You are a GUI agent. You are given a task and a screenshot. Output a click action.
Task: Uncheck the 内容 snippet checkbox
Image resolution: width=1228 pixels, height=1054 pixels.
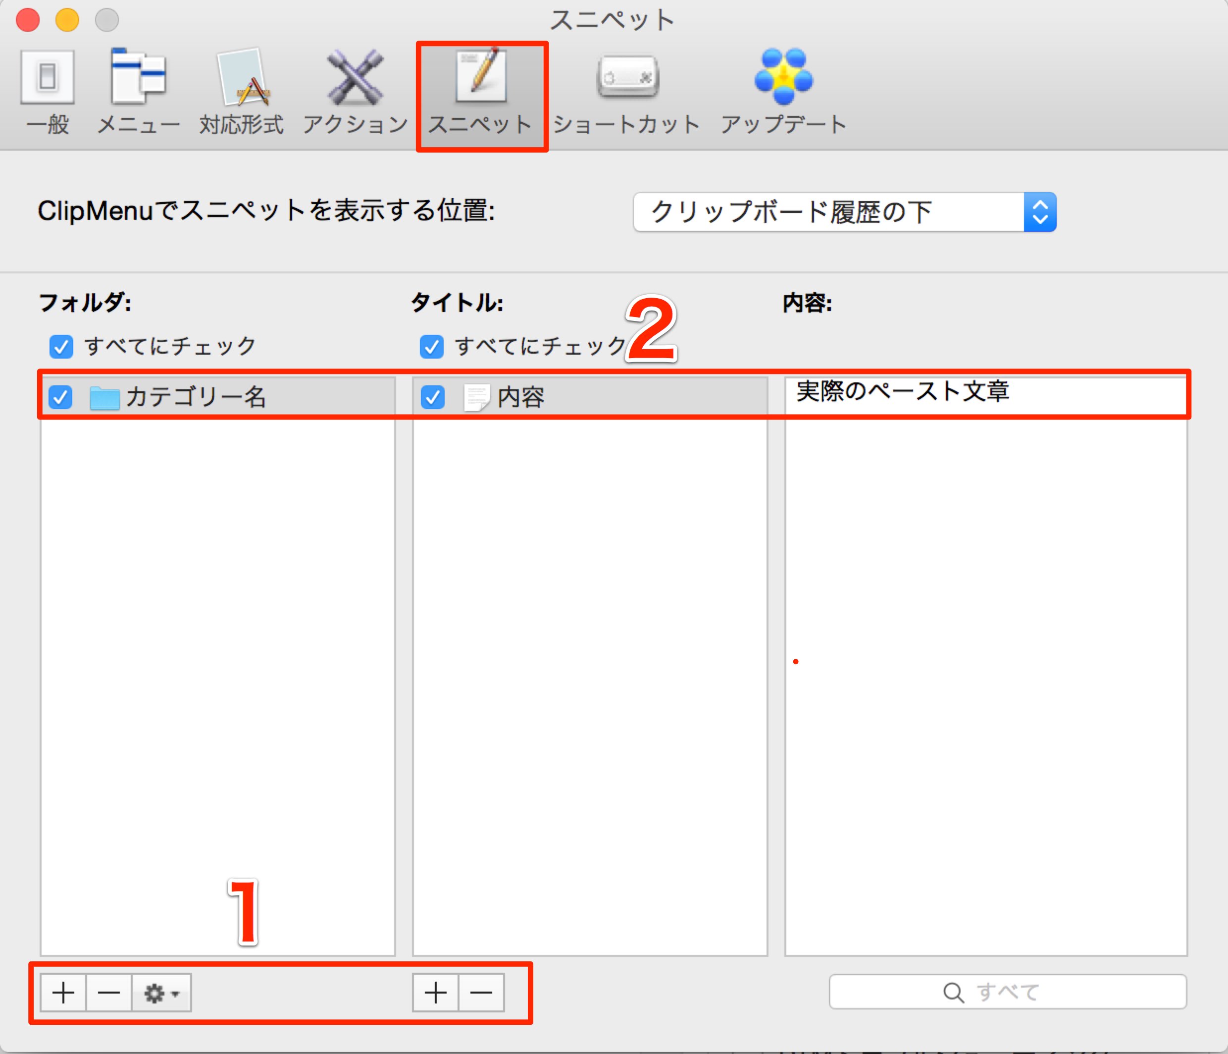pos(433,397)
